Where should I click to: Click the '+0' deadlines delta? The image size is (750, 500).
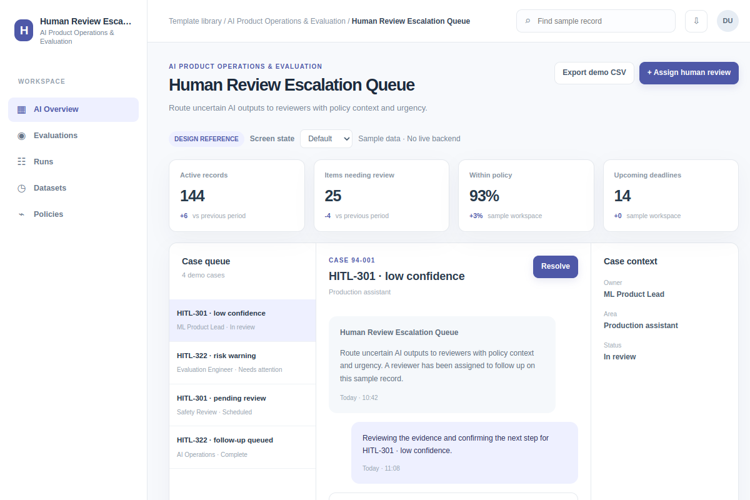click(x=618, y=216)
